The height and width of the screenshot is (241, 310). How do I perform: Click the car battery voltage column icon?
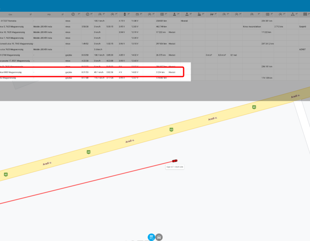pos(137,14)
